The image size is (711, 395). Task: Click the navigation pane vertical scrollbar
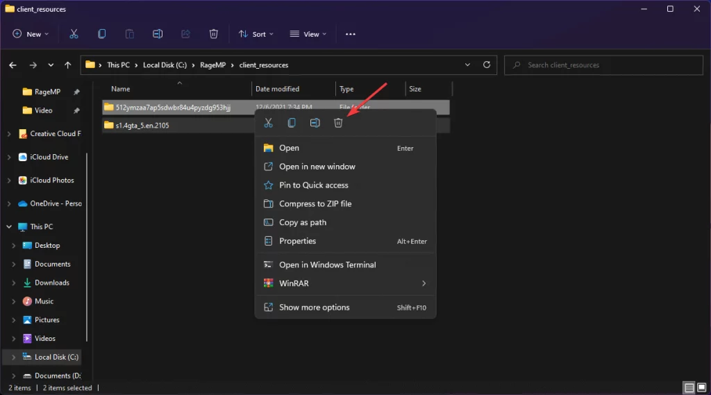click(87, 248)
